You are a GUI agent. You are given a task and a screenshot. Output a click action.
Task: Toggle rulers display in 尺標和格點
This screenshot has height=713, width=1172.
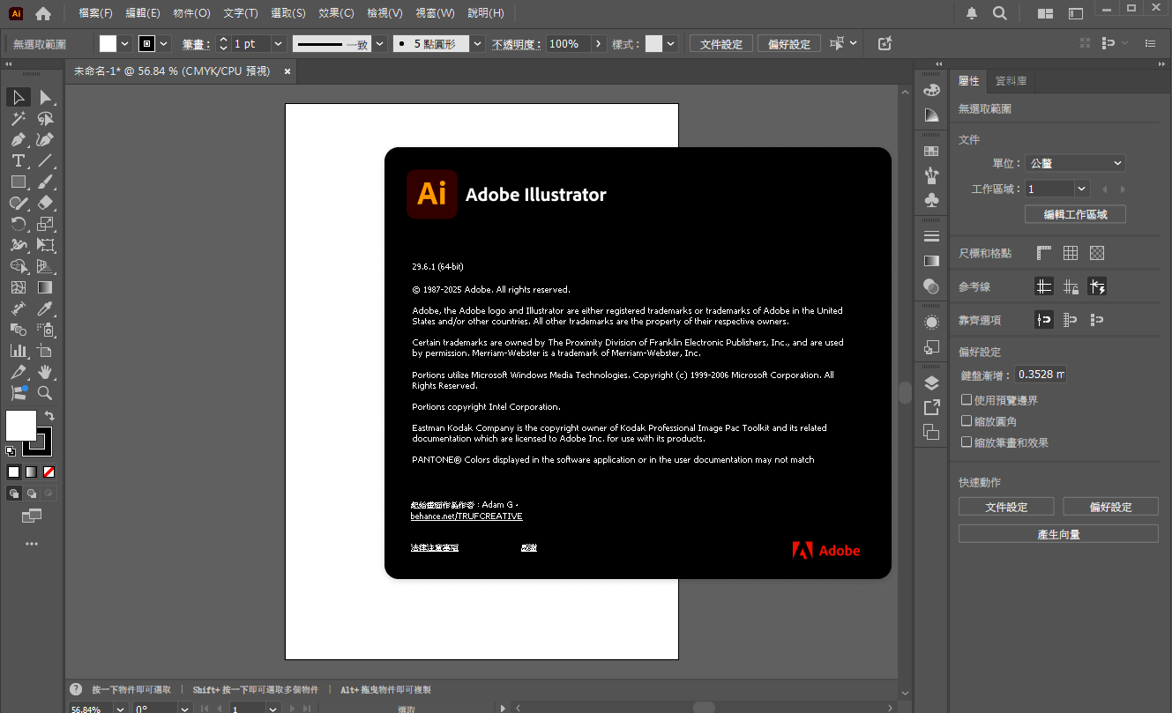point(1044,253)
